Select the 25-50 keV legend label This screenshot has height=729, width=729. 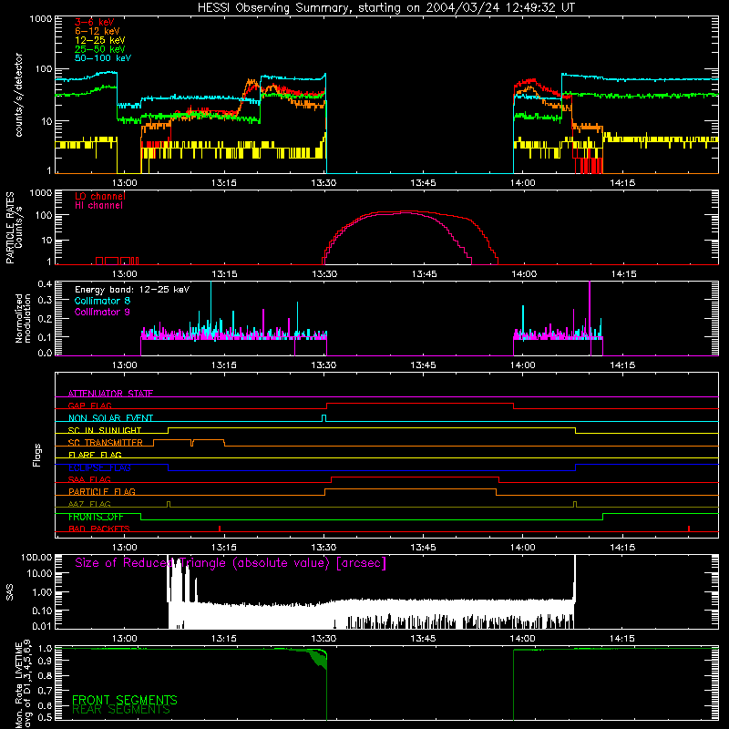click(x=100, y=49)
